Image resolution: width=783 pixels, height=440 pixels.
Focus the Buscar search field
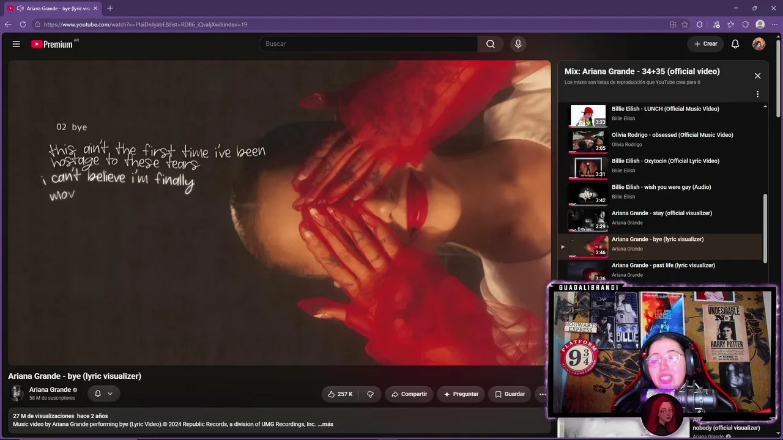pyautogui.click(x=369, y=44)
